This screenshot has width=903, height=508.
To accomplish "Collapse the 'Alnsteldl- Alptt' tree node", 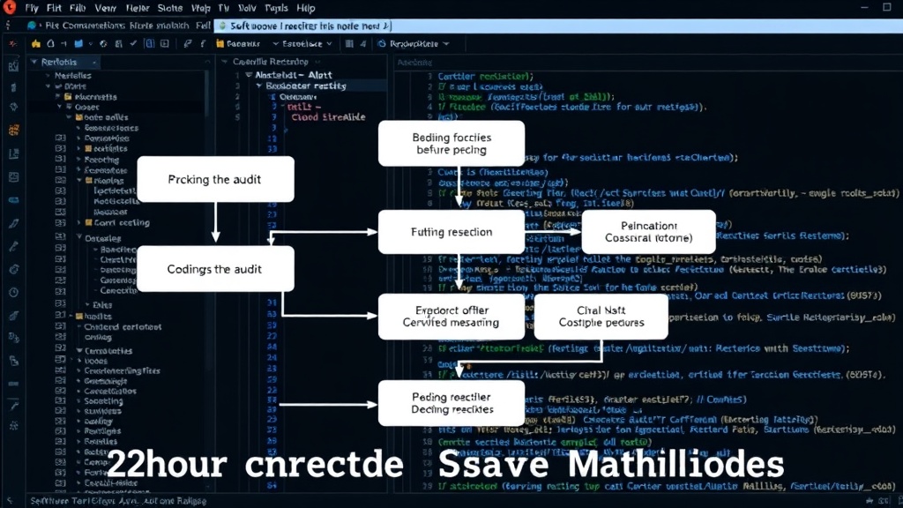I will tap(249, 75).
